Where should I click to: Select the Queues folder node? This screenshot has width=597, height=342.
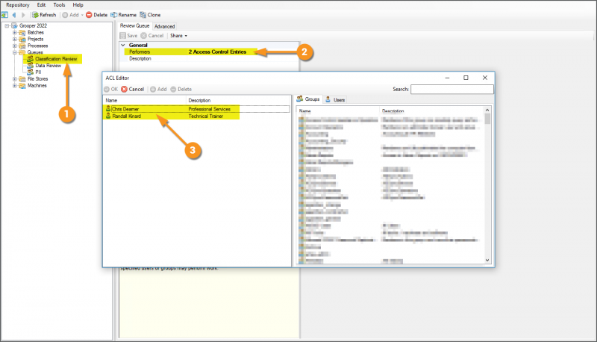(35, 52)
